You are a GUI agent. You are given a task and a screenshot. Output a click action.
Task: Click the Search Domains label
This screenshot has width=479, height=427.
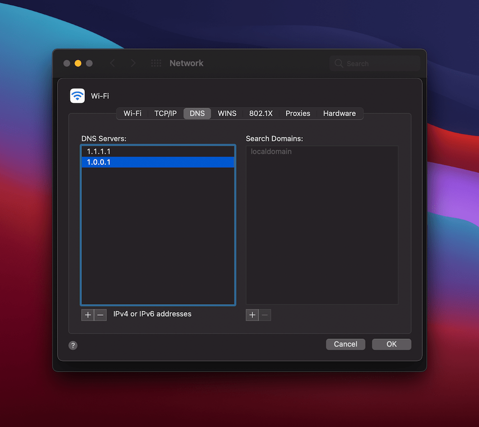(274, 139)
